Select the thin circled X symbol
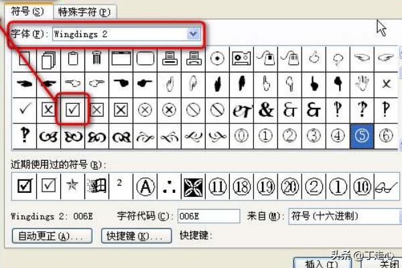This screenshot has width=402, height=268. [x=145, y=110]
